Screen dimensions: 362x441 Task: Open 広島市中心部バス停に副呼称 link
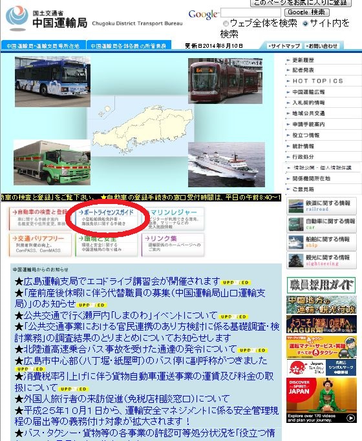[x=145, y=360]
